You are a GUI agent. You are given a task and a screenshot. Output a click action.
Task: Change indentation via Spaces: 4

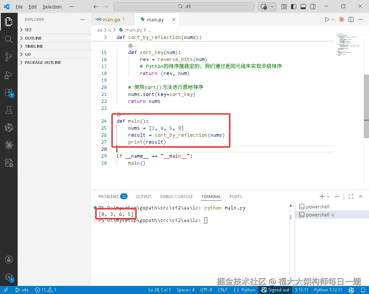click(186, 290)
